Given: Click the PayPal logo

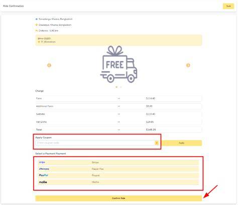Looking at the screenshot, I should pyautogui.click(x=44, y=175).
